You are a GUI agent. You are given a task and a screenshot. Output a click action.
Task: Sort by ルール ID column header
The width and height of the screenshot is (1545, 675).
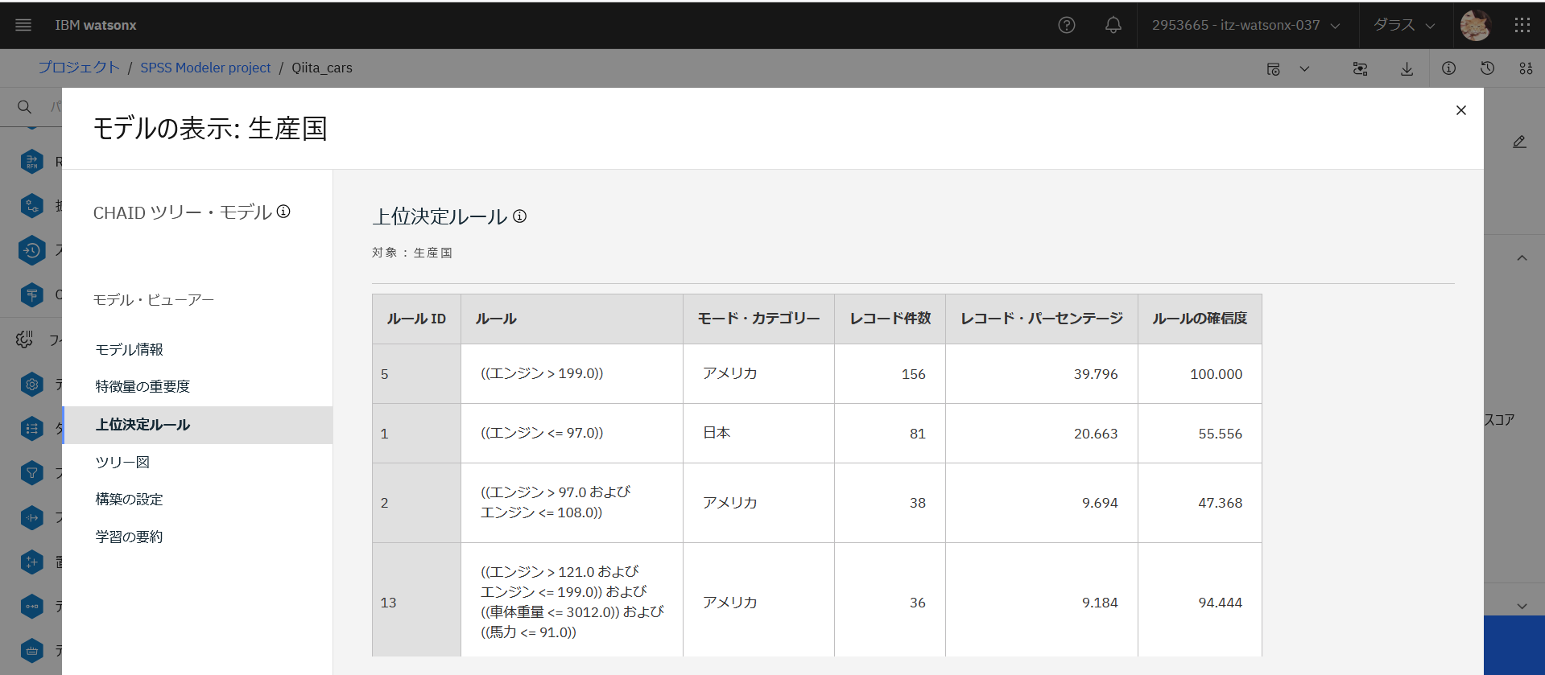416,319
